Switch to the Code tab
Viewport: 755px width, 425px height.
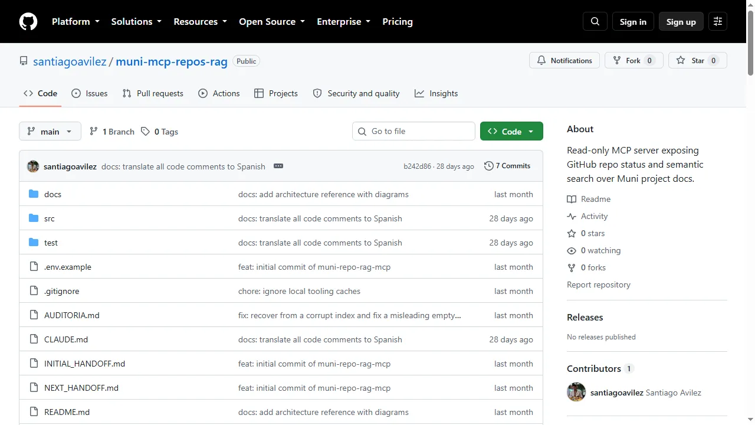[x=40, y=93]
